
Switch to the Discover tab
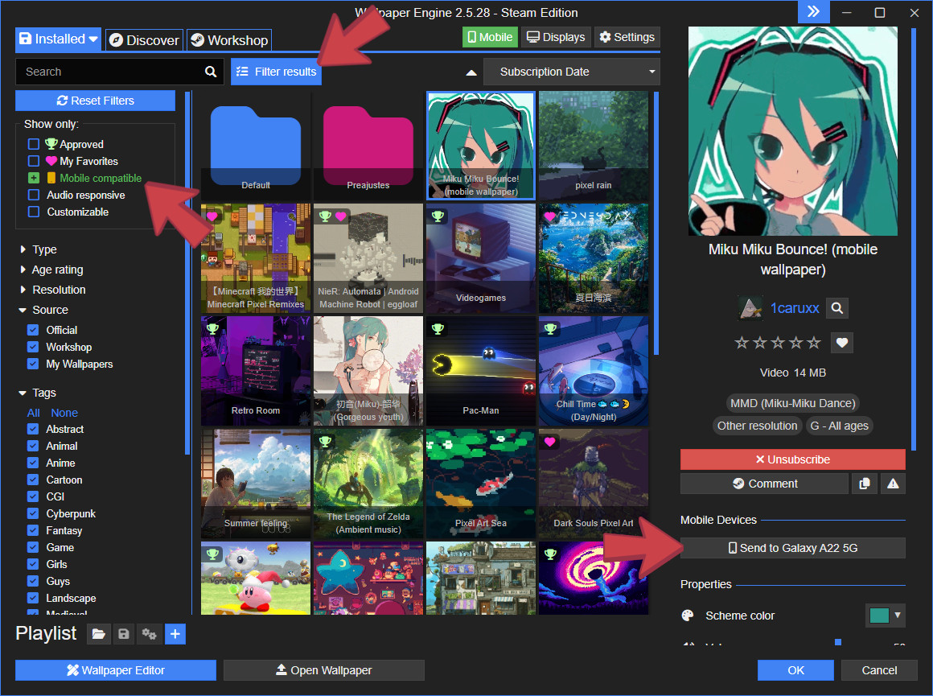145,40
